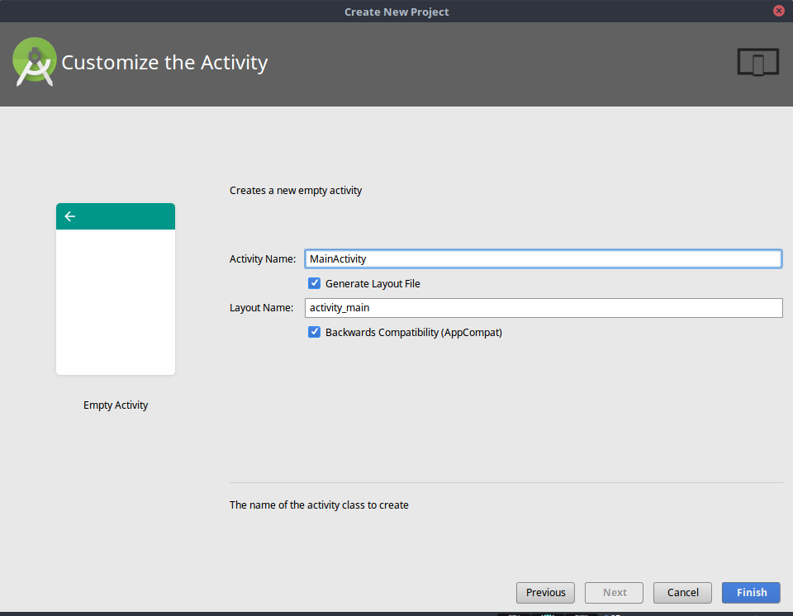Click the Activity Name input field

point(543,258)
